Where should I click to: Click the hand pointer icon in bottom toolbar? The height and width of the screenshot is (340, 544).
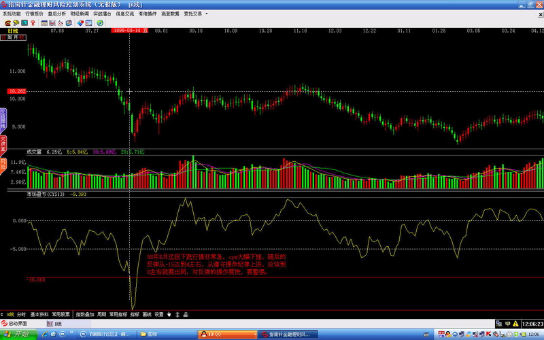(x=169, y=315)
